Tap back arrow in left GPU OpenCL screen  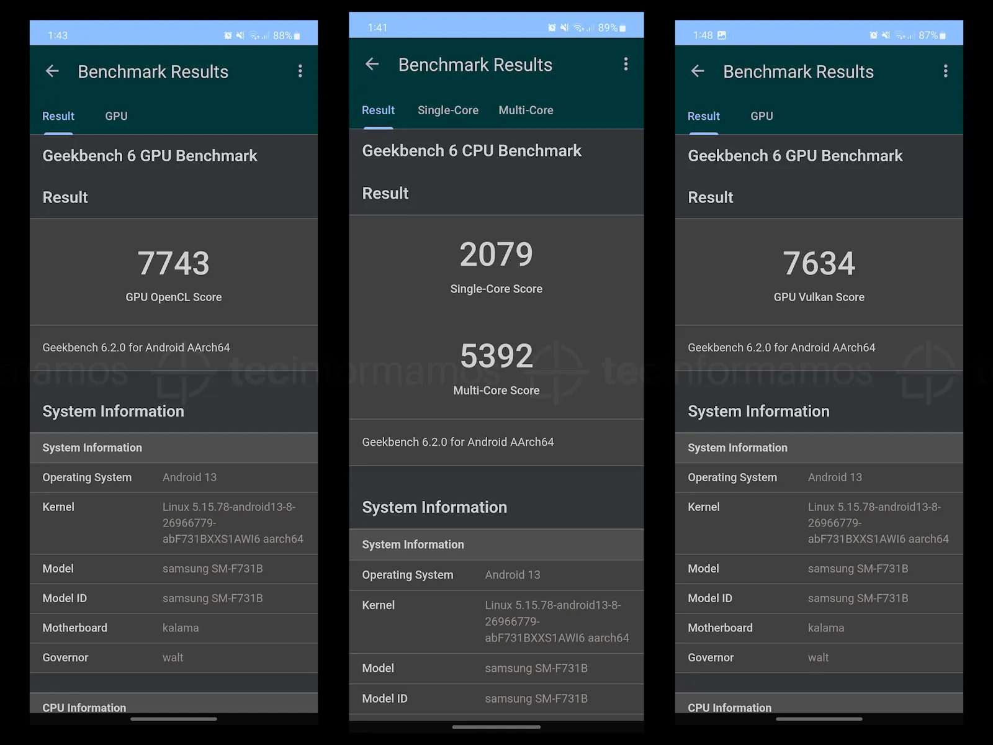52,71
